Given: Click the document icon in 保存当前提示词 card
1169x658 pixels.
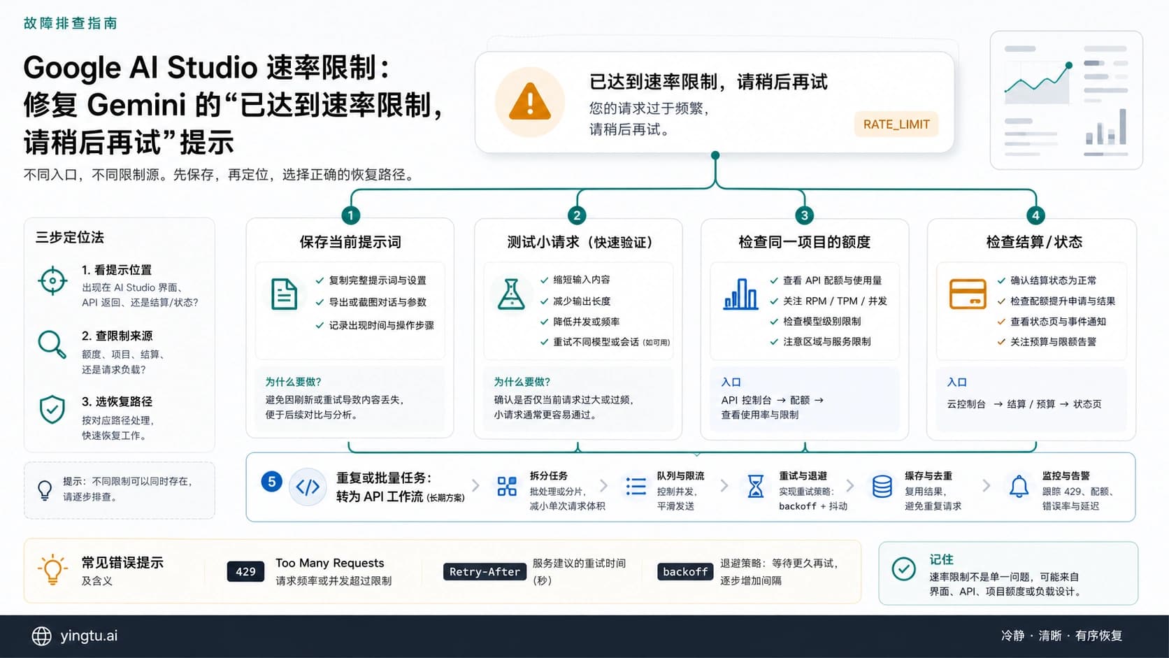Looking at the screenshot, I should pyautogui.click(x=284, y=294).
